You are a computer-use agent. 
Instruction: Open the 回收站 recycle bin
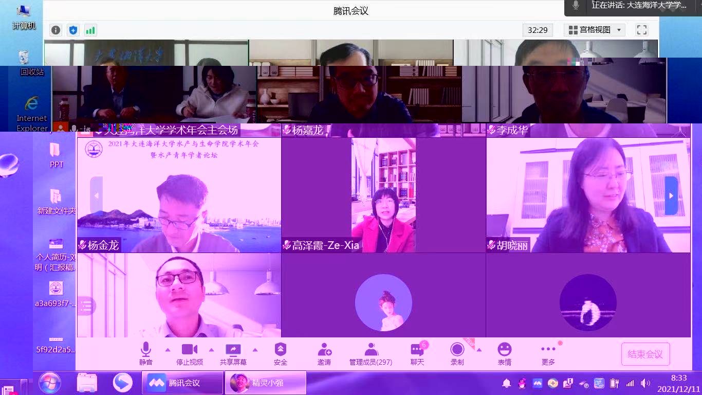[32, 63]
